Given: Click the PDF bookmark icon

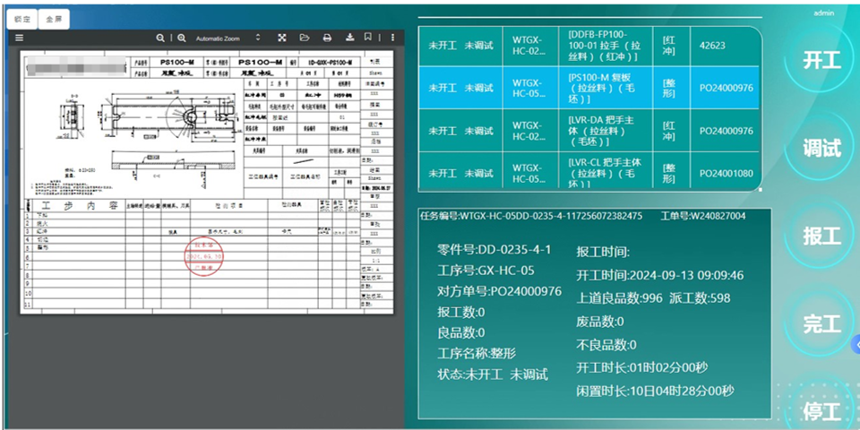Looking at the screenshot, I should click(368, 38).
